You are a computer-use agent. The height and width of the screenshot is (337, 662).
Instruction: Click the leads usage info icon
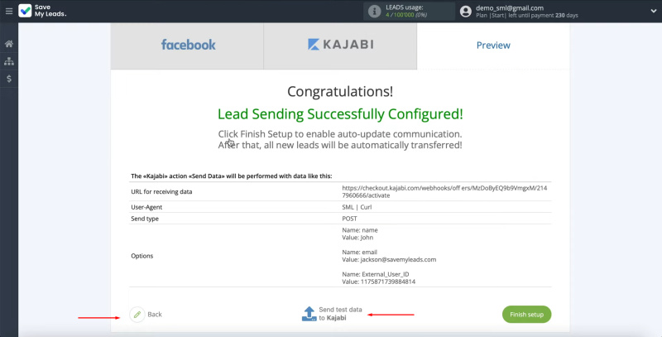point(375,12)
